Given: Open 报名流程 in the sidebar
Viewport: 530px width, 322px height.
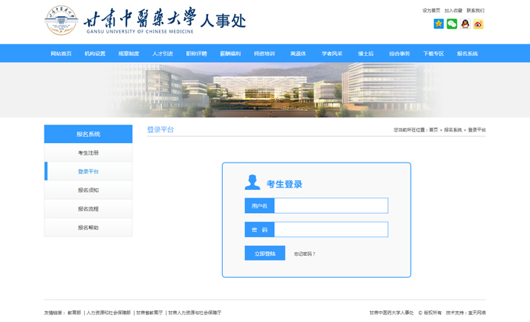Looking at the screenshot, I should click(88, 209).
